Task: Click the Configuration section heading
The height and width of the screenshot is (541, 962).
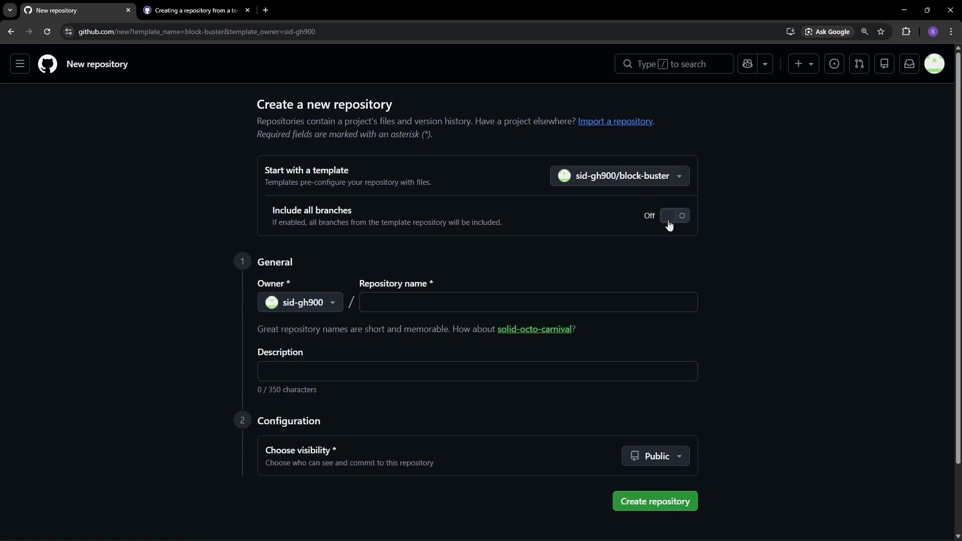Action: [x=289, y=421]
